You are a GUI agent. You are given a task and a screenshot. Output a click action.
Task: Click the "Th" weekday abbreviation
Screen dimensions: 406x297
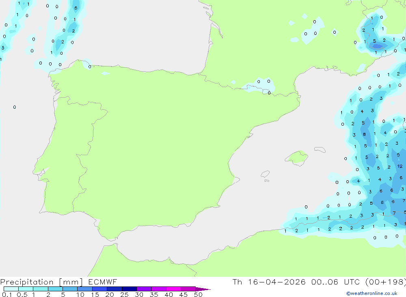coord(237,282)
